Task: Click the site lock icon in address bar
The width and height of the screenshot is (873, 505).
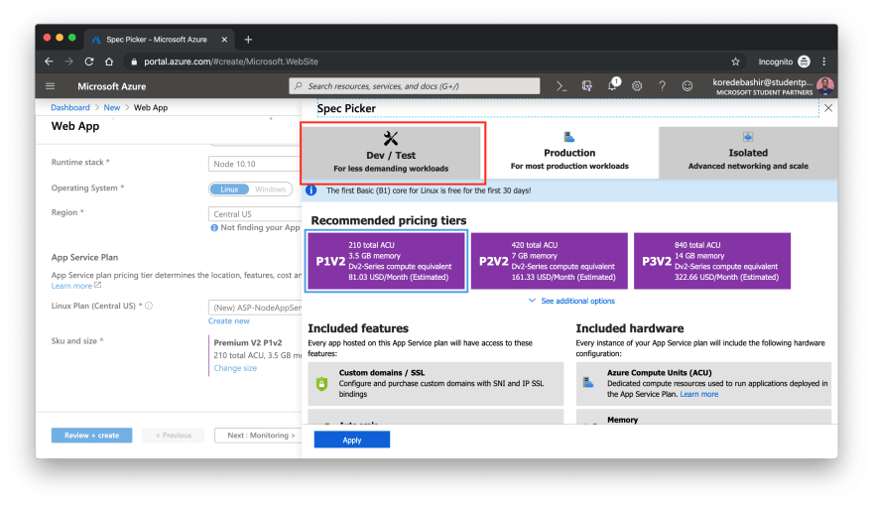Action: pos(134,62)
